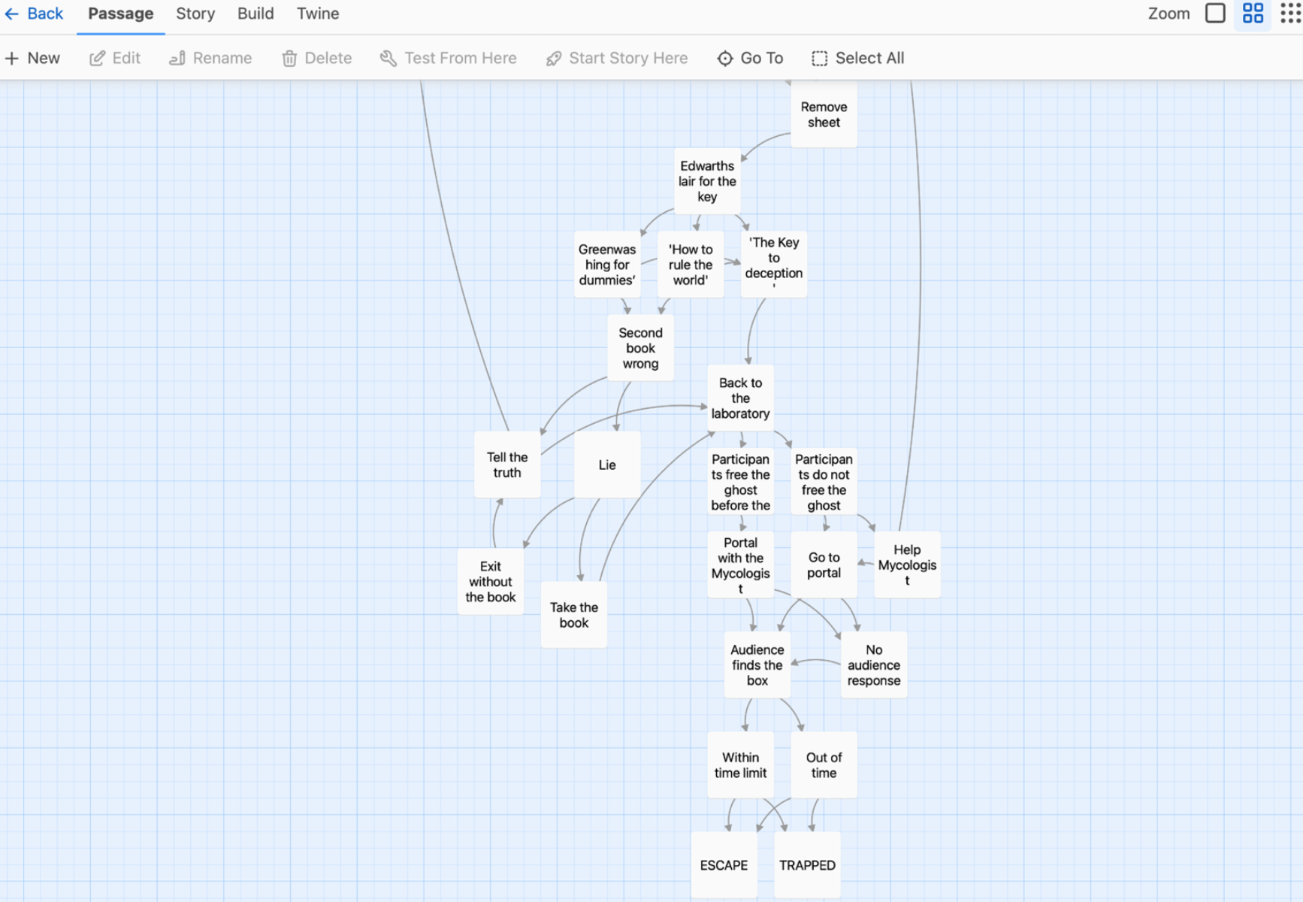Image resolution: width=1303 pixels, height=902 pixels.
Task: Select the 'Tell the truth' passage
Action: pos(507,465)
